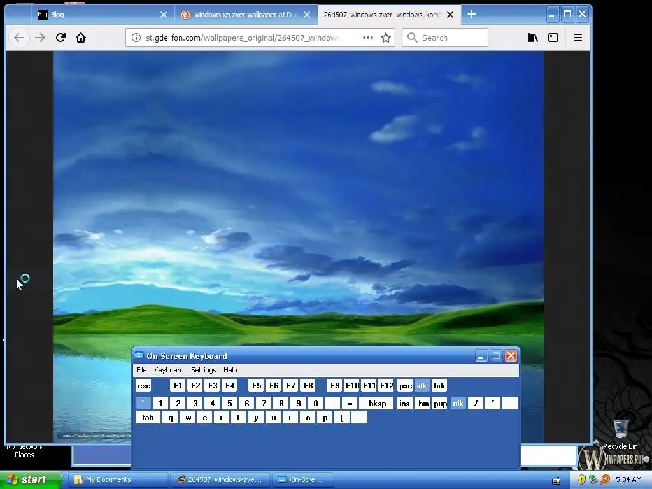Go back with the browser back arrow
The width and height of the screenshot is (652, 489).
[19, 38]
